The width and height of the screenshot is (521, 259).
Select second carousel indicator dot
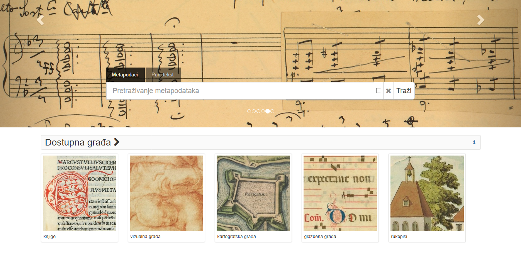click(x=254, y=111)
